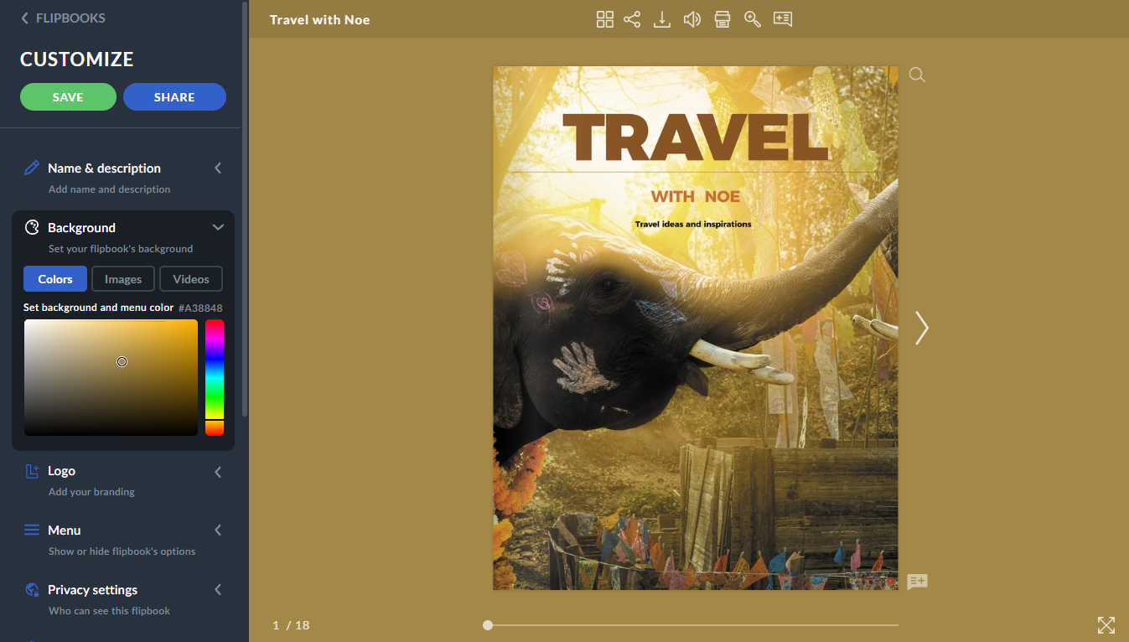Toggle the sound speaker icon
This screenshot has height=642, width=1129.
coord(692,19)
